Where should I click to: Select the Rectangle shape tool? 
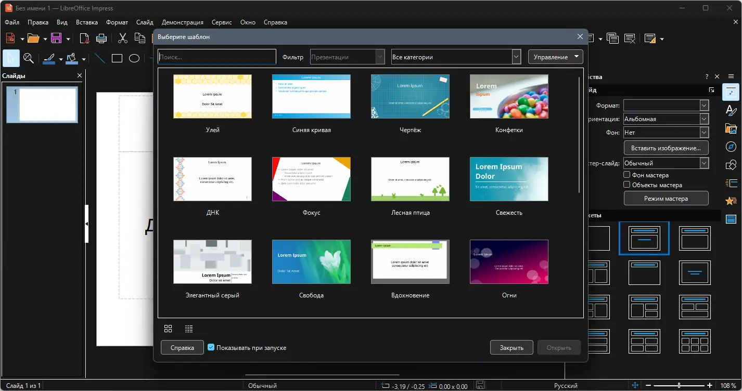tap(117, 58)
